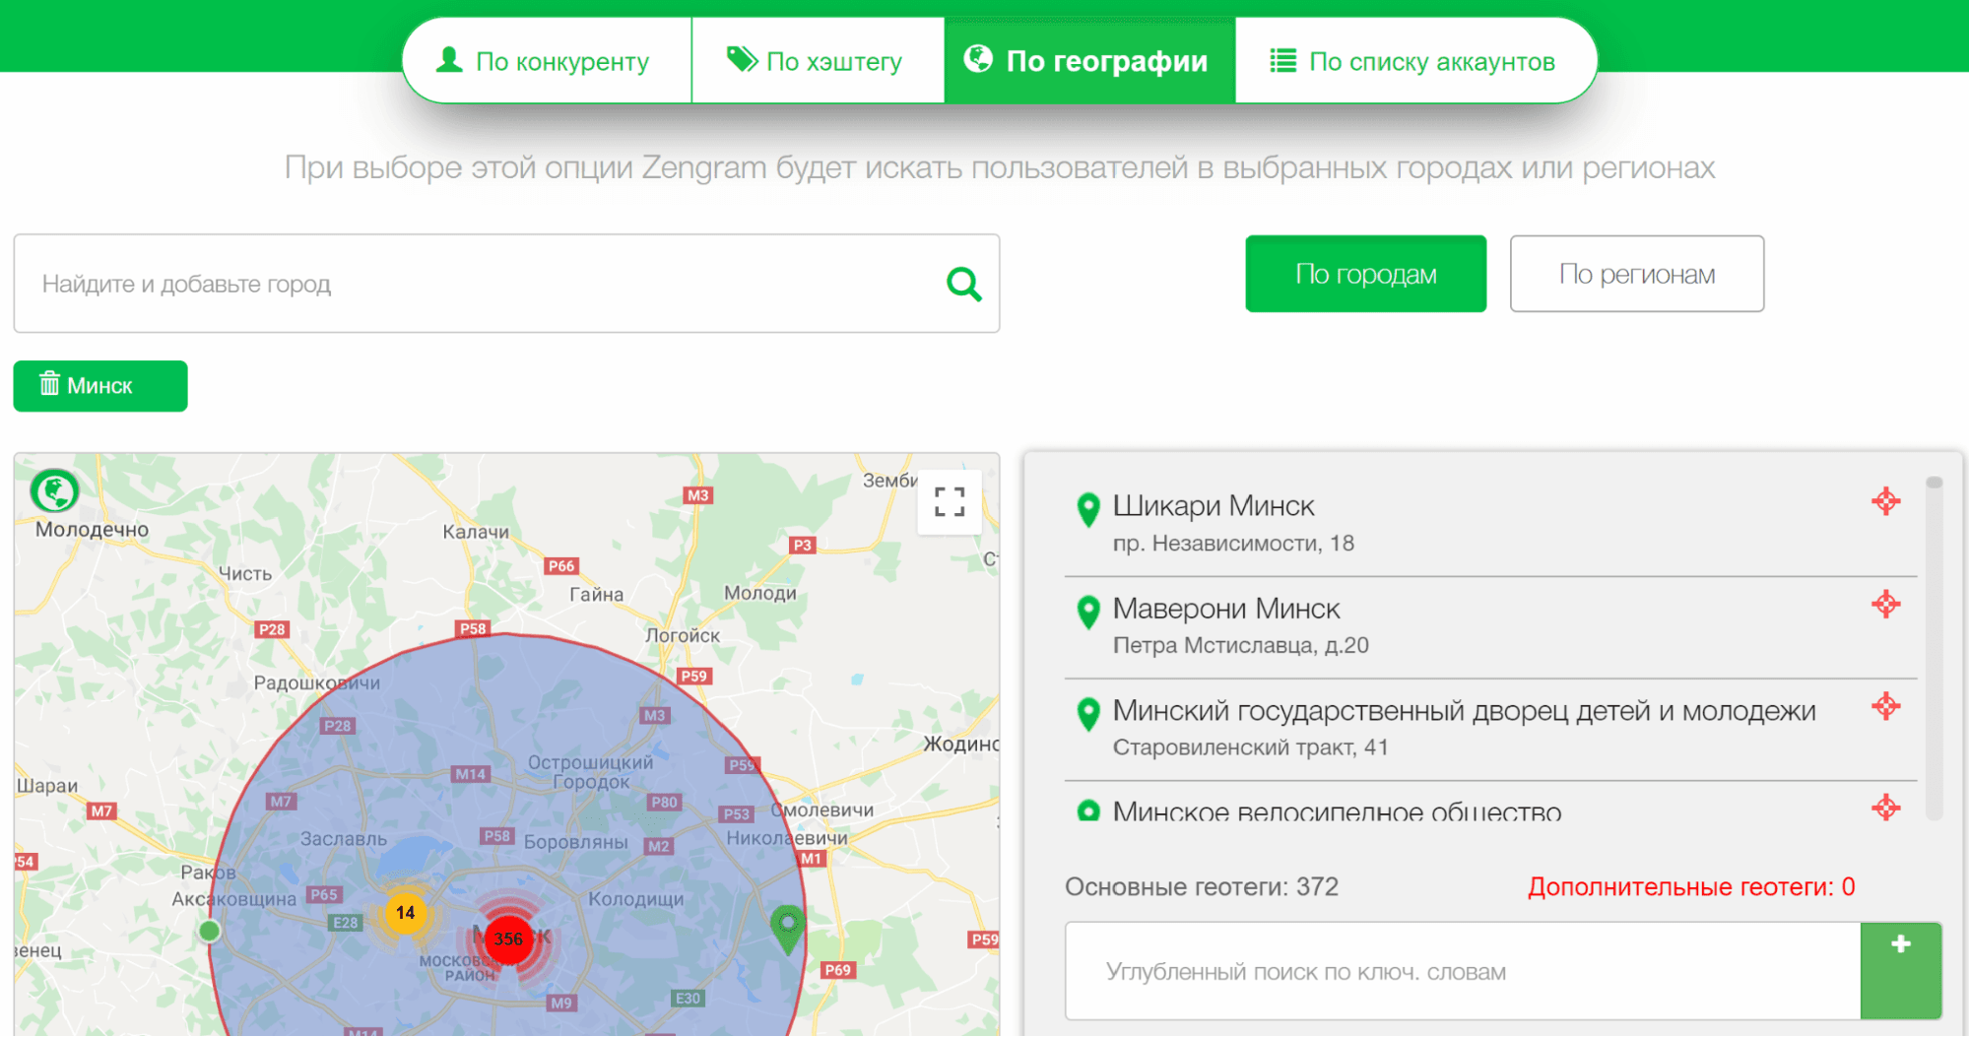Select Минский государственный дворец детей и молодежи
The height and width of the screenshot is (1037, 1969).
pos(1490,730)
